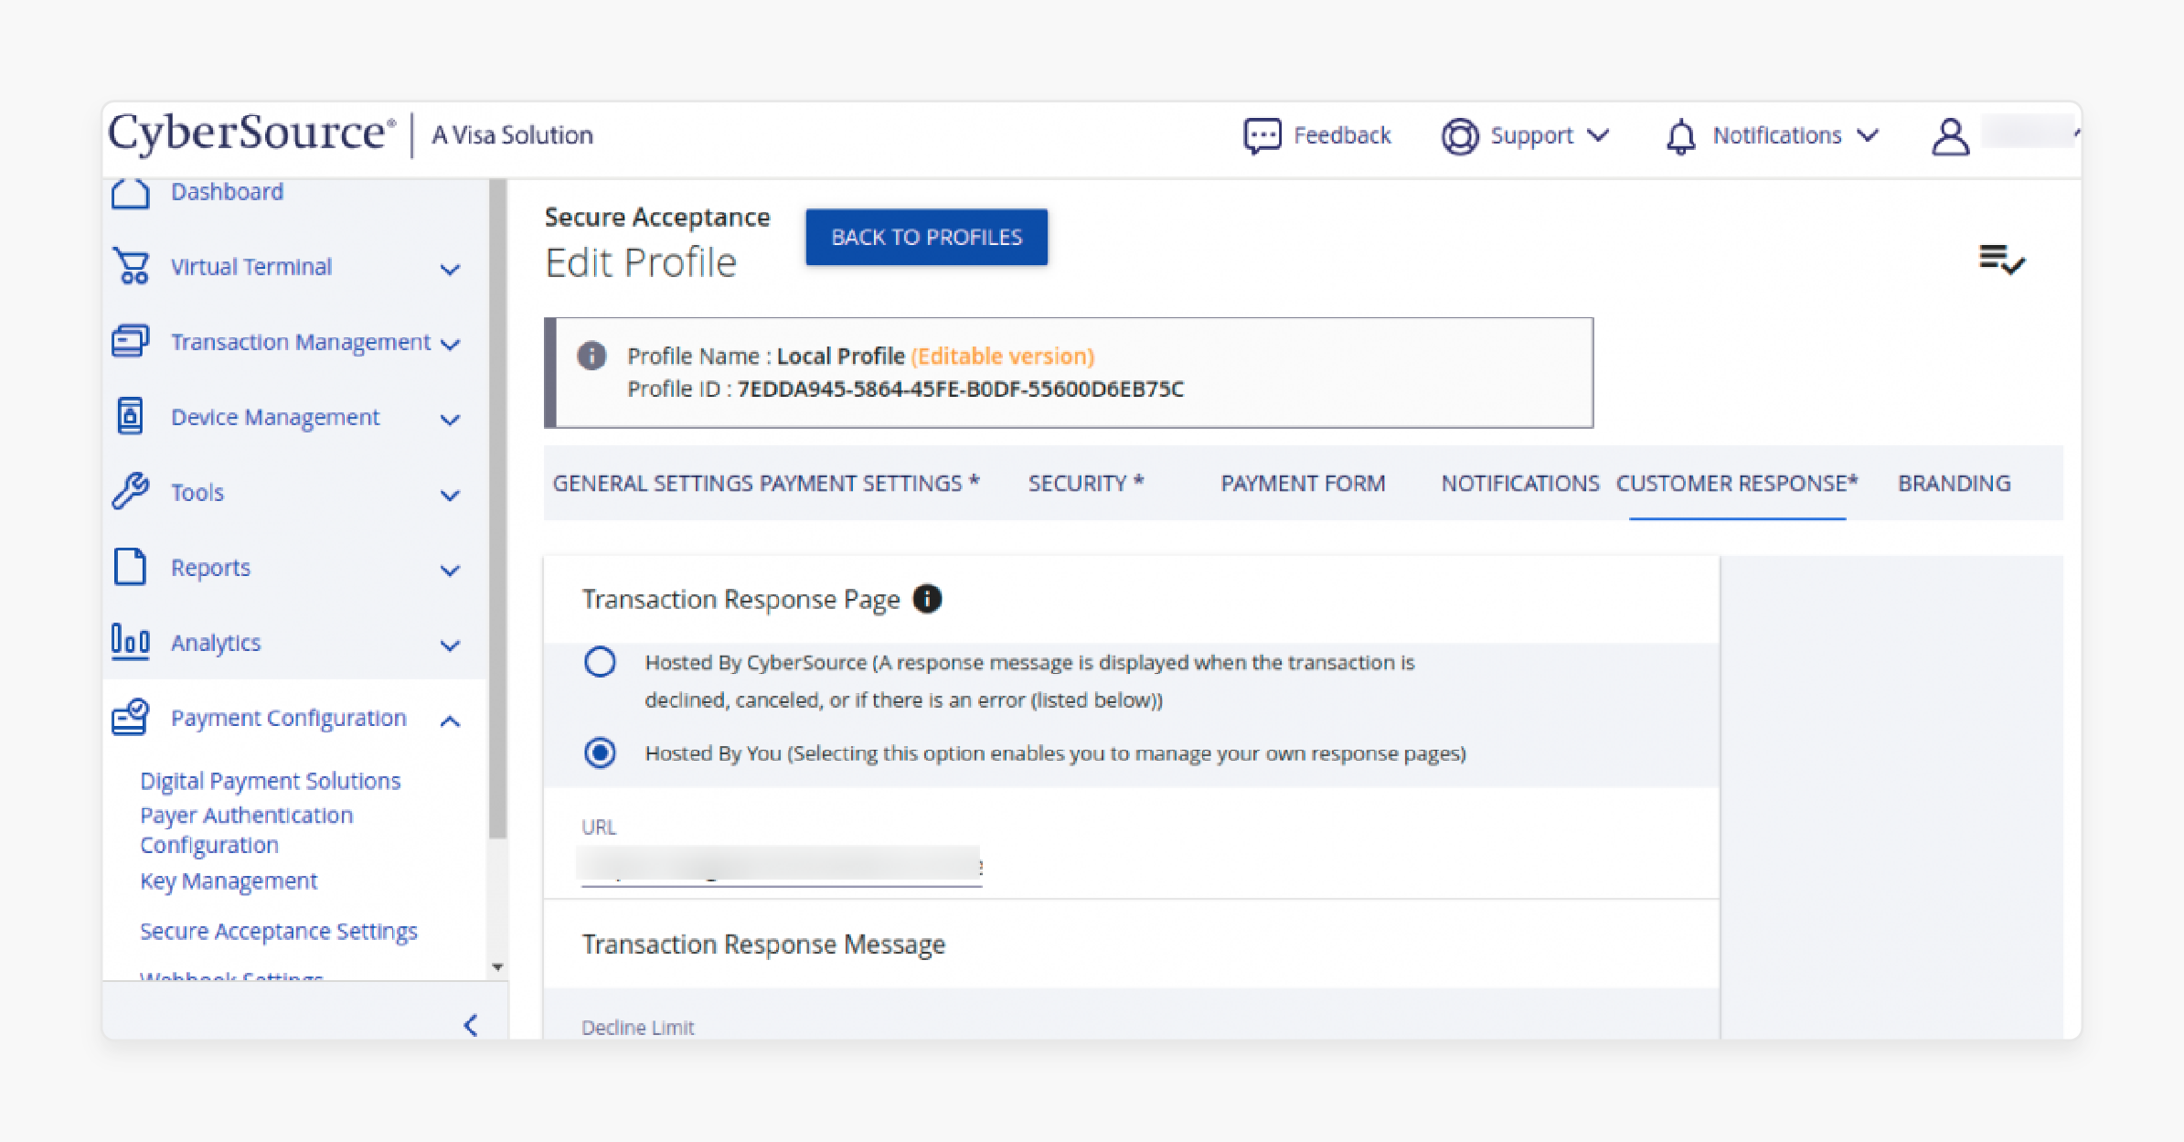This screenshot has height=1142, width=2184.
Task: Click the Reports document icon
Action: (130, 566)
